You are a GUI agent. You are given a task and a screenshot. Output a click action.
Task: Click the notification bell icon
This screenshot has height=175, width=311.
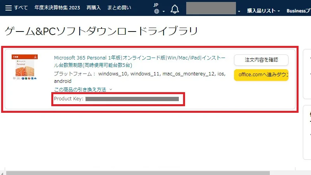175,9
